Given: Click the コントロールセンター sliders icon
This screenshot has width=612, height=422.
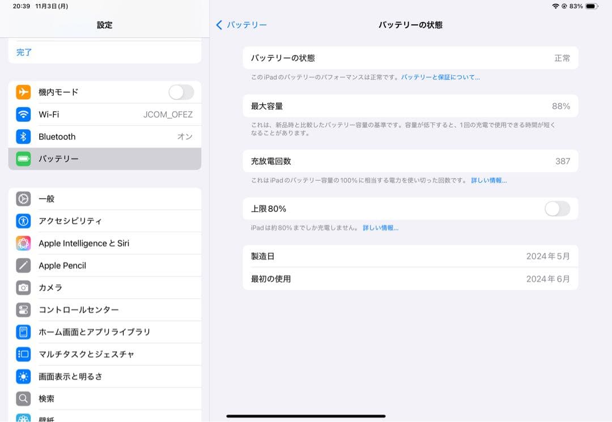Looking at the screenshot, I should coord(23,309).
